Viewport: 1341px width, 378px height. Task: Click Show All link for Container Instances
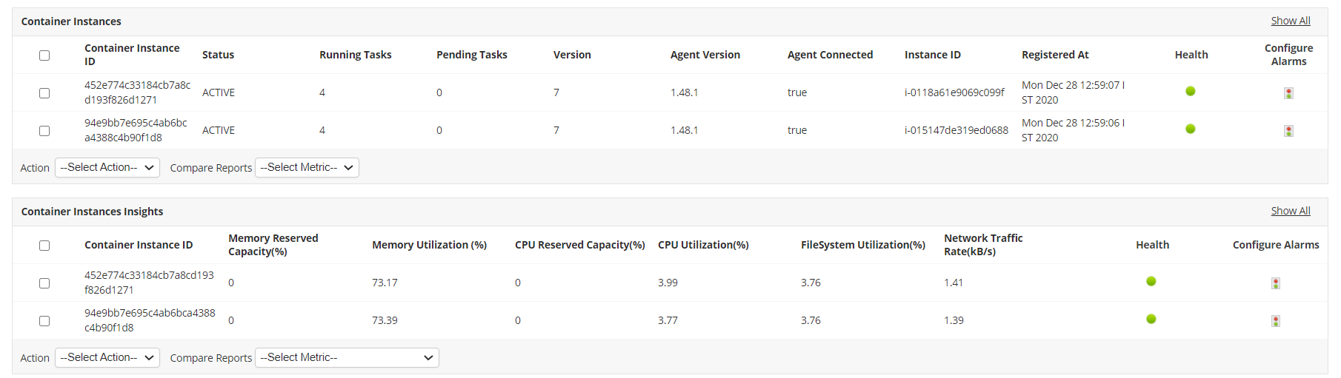coord(1290,21)
